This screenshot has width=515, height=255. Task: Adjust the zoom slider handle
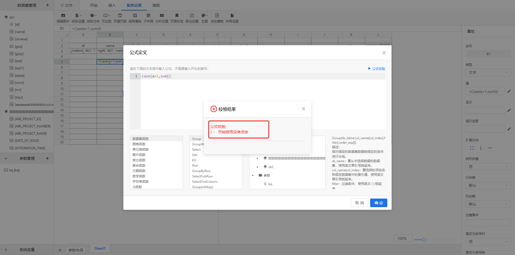424,240
